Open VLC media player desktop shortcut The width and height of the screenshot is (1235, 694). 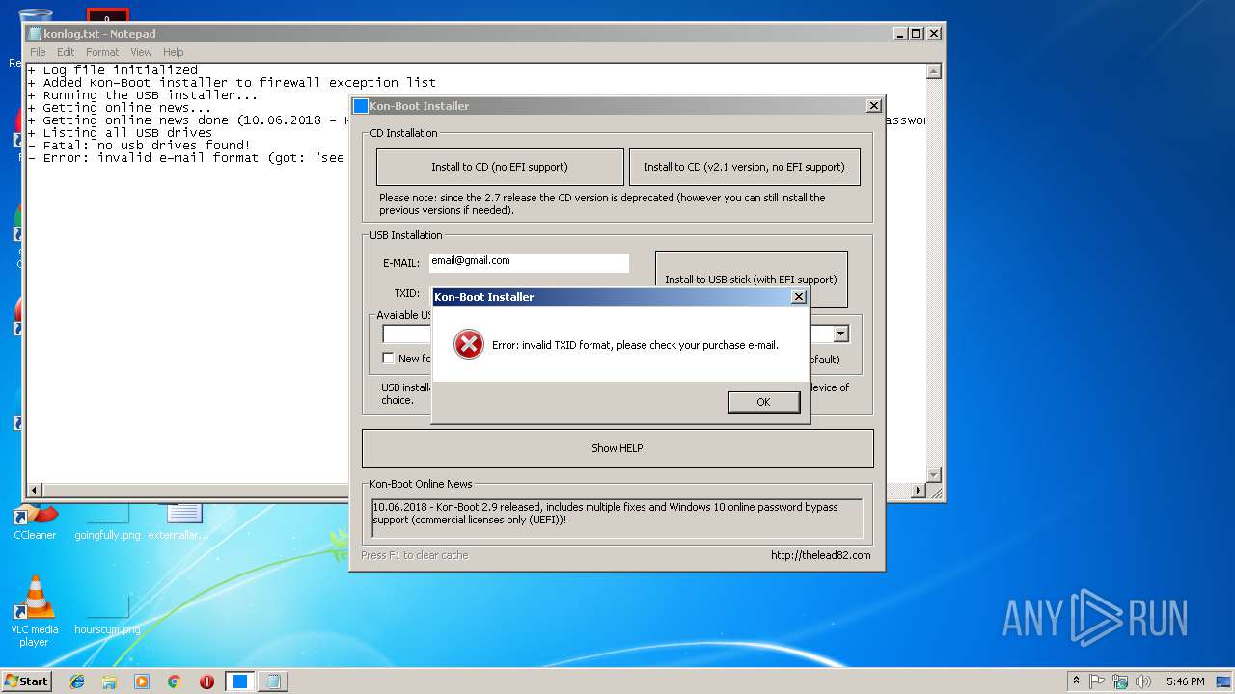(x=35, y=611)
